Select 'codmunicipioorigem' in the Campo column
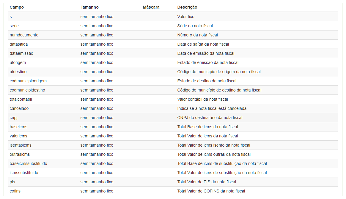346x199 pixels. tap(28, 81)
